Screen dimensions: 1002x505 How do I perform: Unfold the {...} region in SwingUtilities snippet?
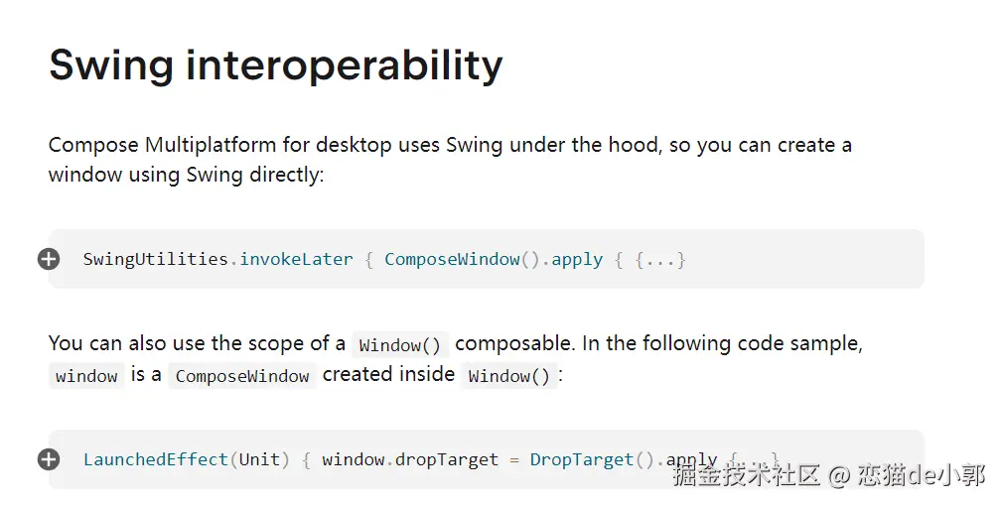(660, 259)
